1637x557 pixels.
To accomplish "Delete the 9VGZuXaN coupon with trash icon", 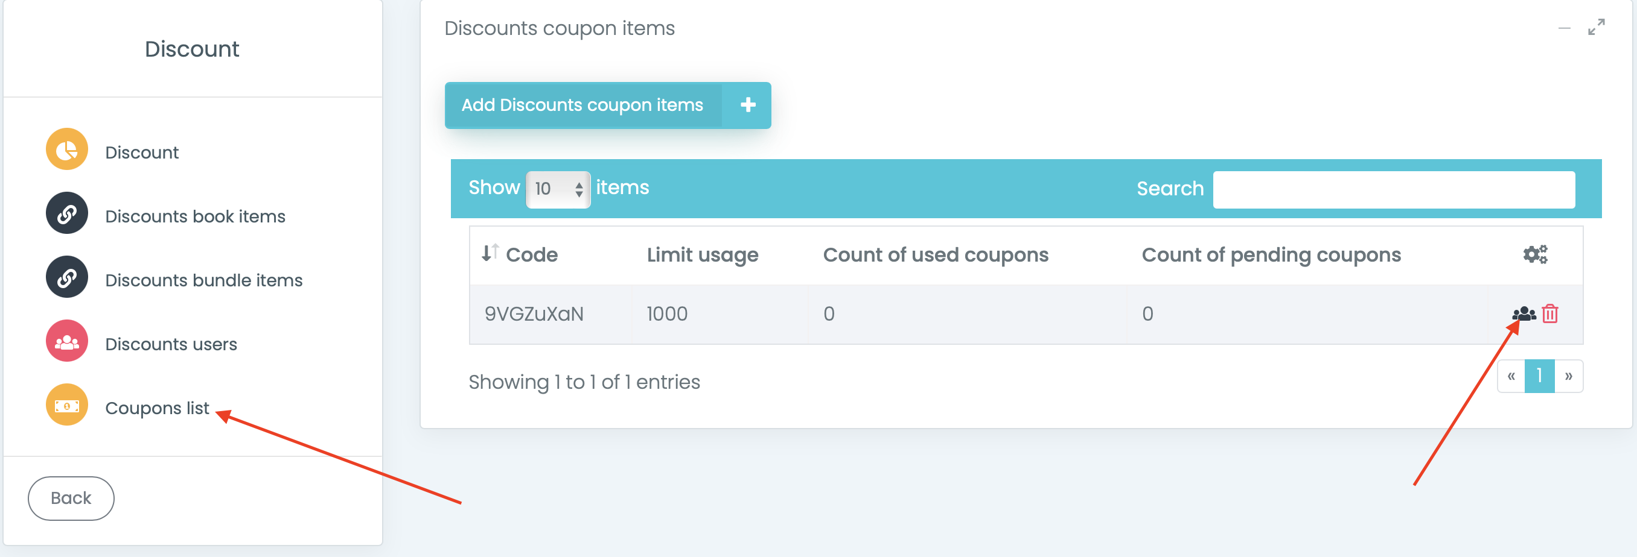I will pyautogui.click(x=1550, y=314).
